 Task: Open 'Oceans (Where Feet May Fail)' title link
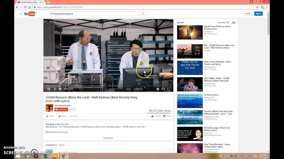219,113
